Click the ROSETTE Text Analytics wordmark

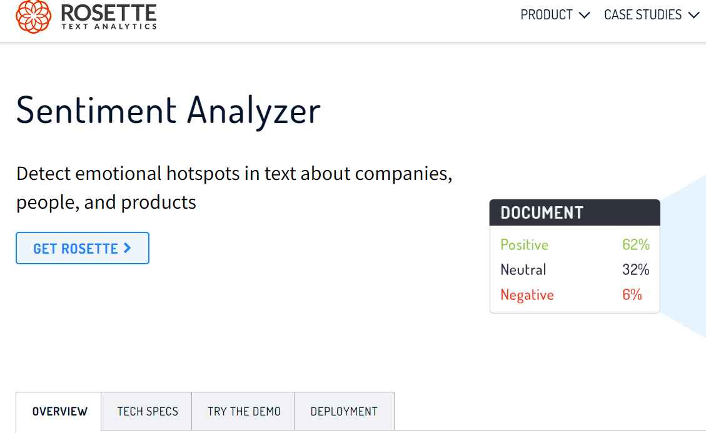pyautogui.click(x=109, y=17)
